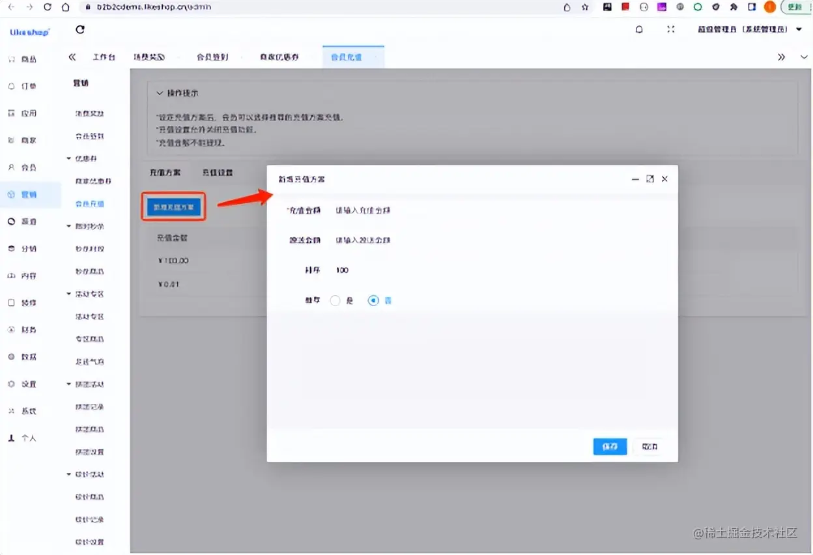Open the 系统 section in the left sidebar
The height and width of the screenshot is (555, 813).
point(23,411)
